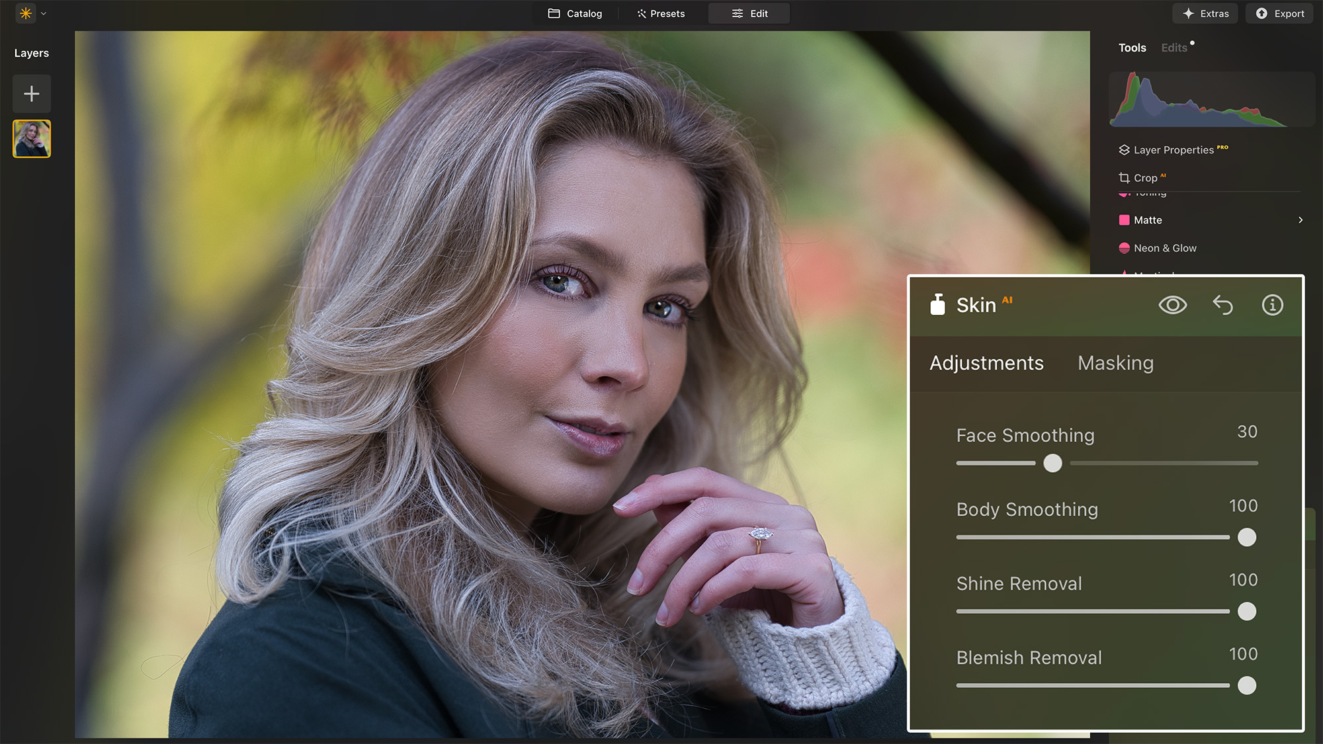Select the portrait layer thumbnail
This screenshot has height=744, width=1323.
pyautogui.click(x=31, y=139)
